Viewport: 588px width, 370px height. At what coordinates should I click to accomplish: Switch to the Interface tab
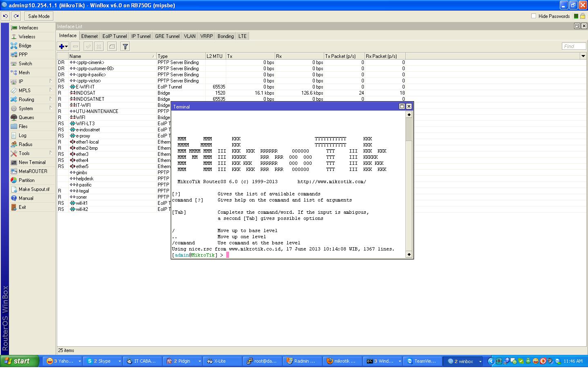tap(68, 36)
